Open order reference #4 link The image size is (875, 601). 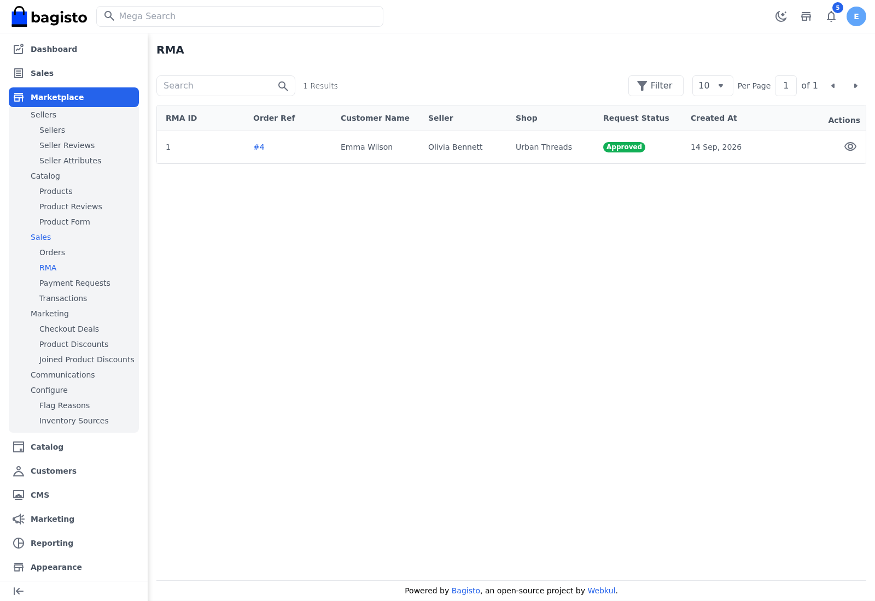point(259,147)
